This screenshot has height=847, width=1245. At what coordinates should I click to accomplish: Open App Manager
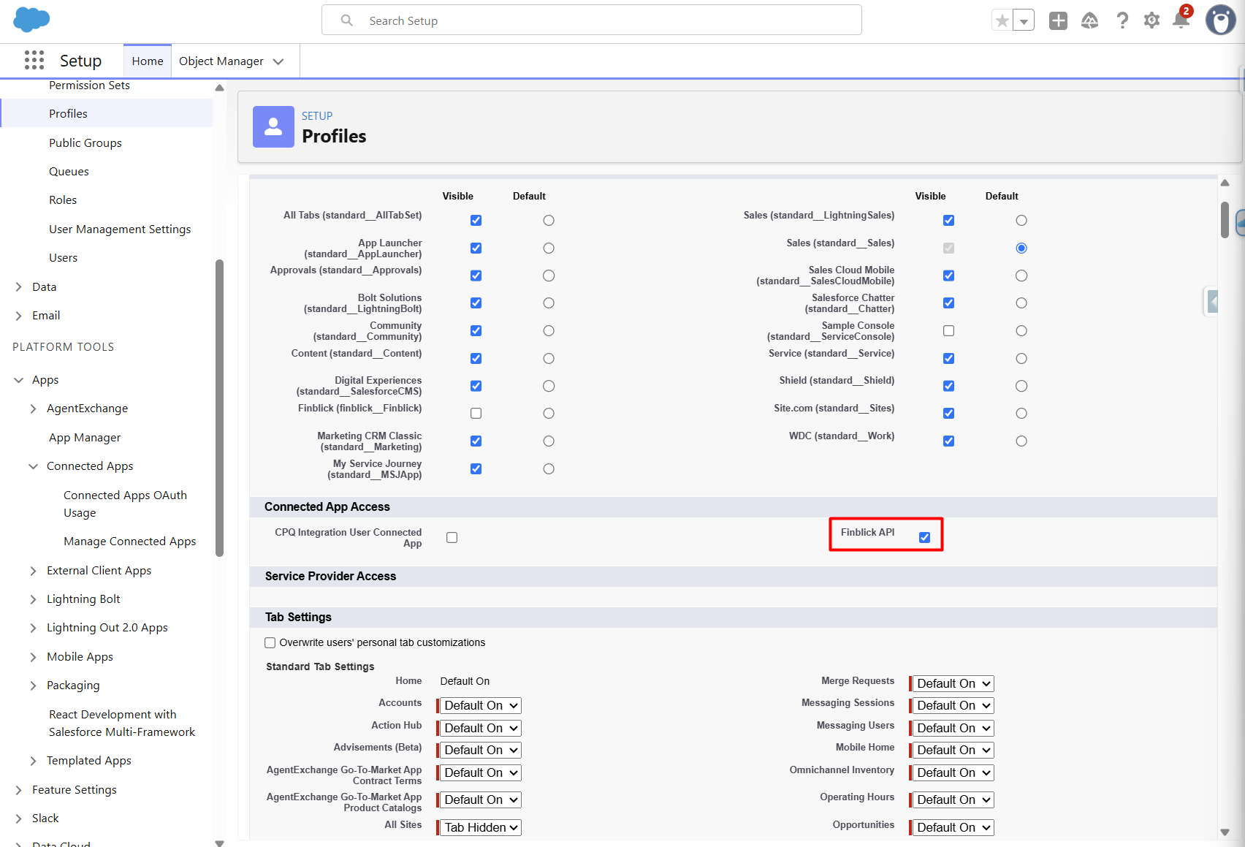coord(85,438)
